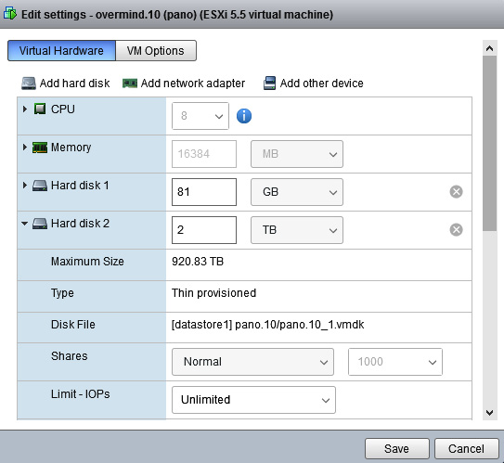Click the Thin provisioned type text

coord(213,293)
